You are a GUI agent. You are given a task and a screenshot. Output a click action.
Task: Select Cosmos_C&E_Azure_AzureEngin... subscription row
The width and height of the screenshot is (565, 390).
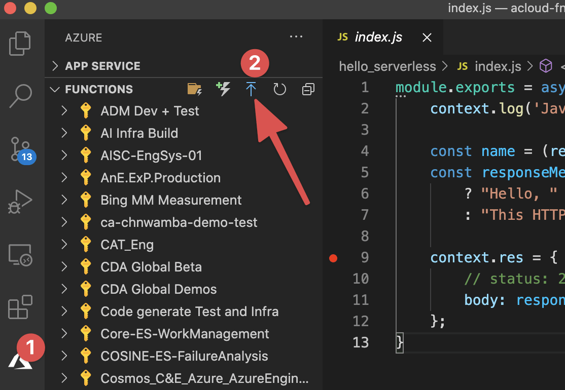(x=184, y=378)
